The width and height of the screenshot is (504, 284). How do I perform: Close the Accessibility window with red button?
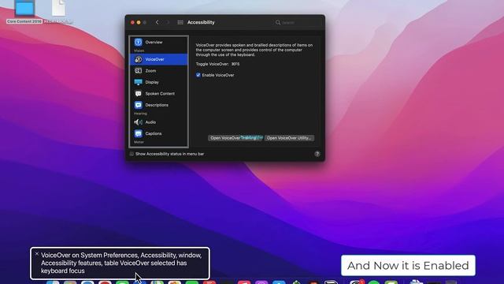(x=132, y=23)
